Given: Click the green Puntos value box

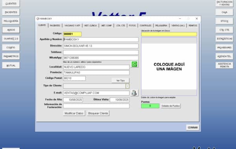Looking at the screenshot, I should pos(150,106).
